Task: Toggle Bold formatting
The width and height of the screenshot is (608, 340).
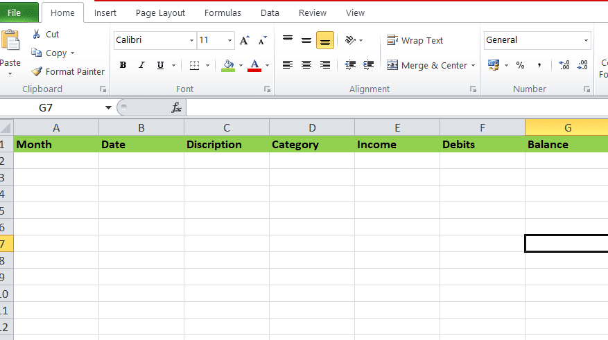Action: pos(123,65)
